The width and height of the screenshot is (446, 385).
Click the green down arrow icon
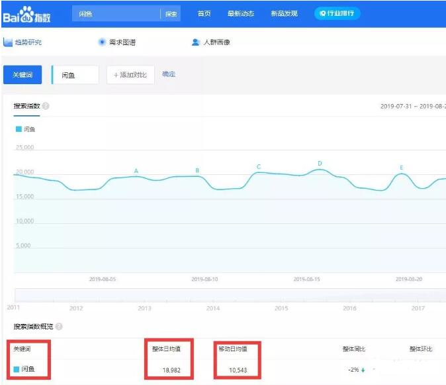[363, 370]
